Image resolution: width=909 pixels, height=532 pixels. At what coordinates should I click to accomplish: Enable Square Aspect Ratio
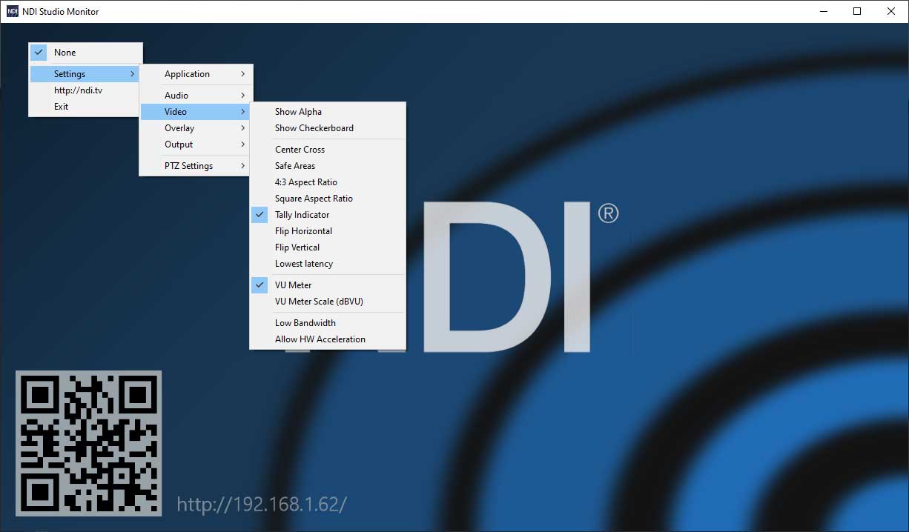[328, 199]
